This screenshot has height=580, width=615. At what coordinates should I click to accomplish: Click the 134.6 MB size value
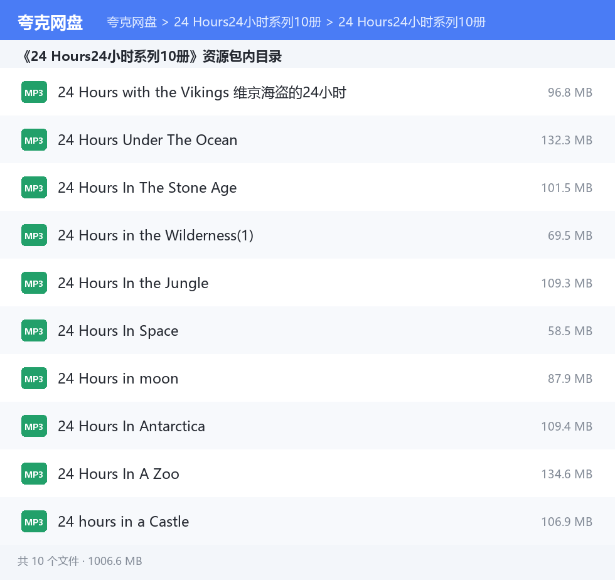(x=567, y=474)
